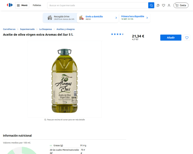Expand the Primera hora disponible chevron

[x=147, y=18]
